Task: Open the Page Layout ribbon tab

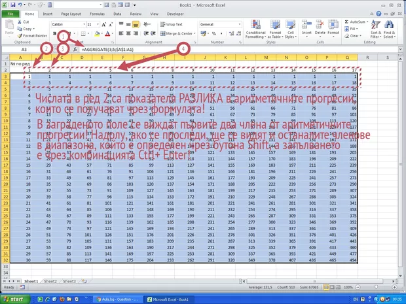Action: (71, 13)
